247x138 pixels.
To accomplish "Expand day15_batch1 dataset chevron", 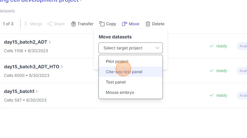I will 37,92.
